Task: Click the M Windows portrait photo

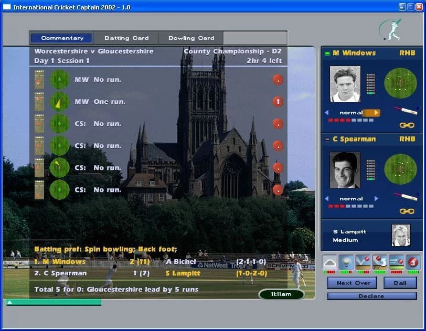Action: coord(345,84)
